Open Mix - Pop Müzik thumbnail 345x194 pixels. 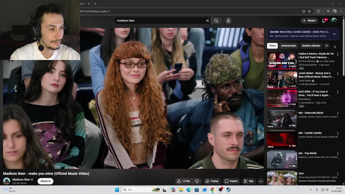[x=282, y=160]
